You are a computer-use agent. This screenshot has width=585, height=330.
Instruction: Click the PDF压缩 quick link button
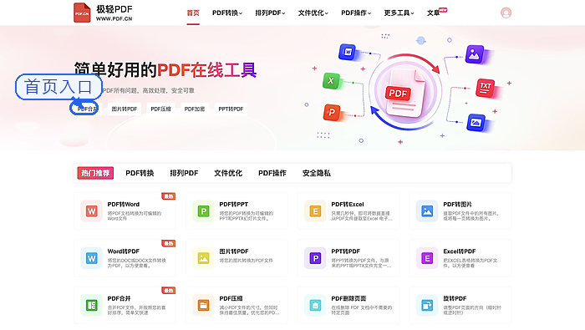(x=160, y=109)
